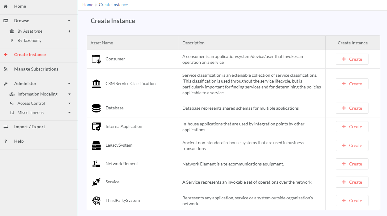This screenshot has height=216, width=387.
Task: Expand the Access Control submenu
Action: pyautogui.click(x=69, y=103)
